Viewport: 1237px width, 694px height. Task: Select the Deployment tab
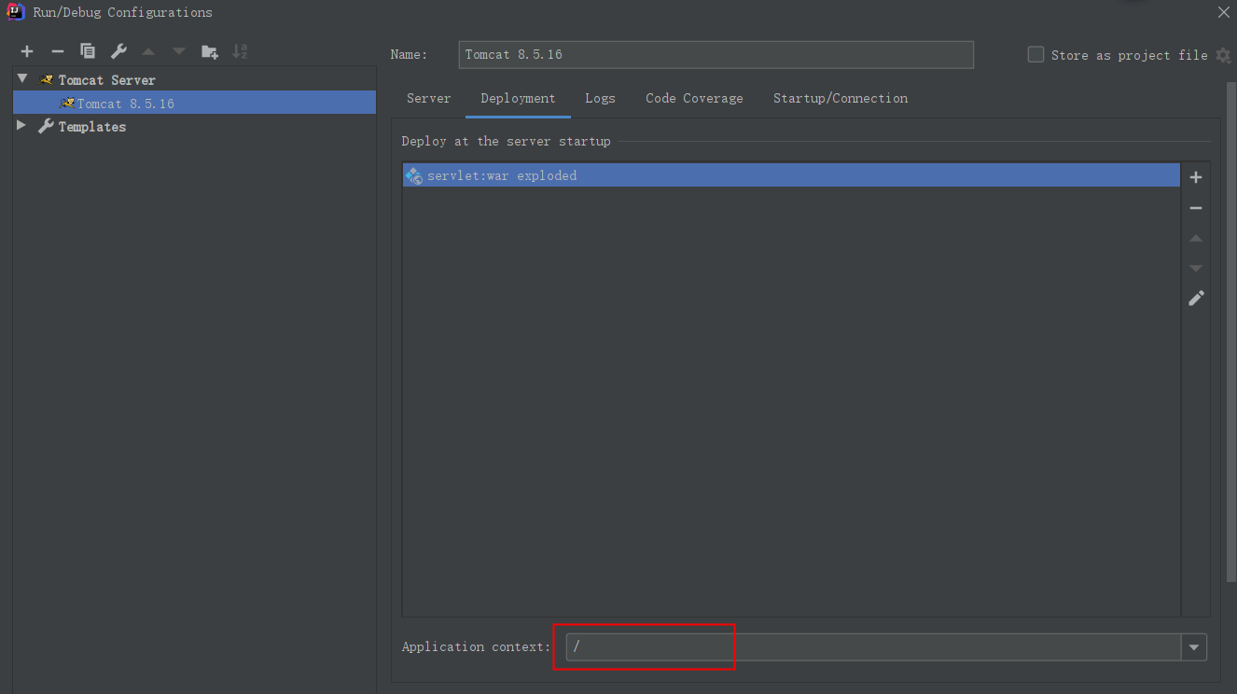pos(518,98)
